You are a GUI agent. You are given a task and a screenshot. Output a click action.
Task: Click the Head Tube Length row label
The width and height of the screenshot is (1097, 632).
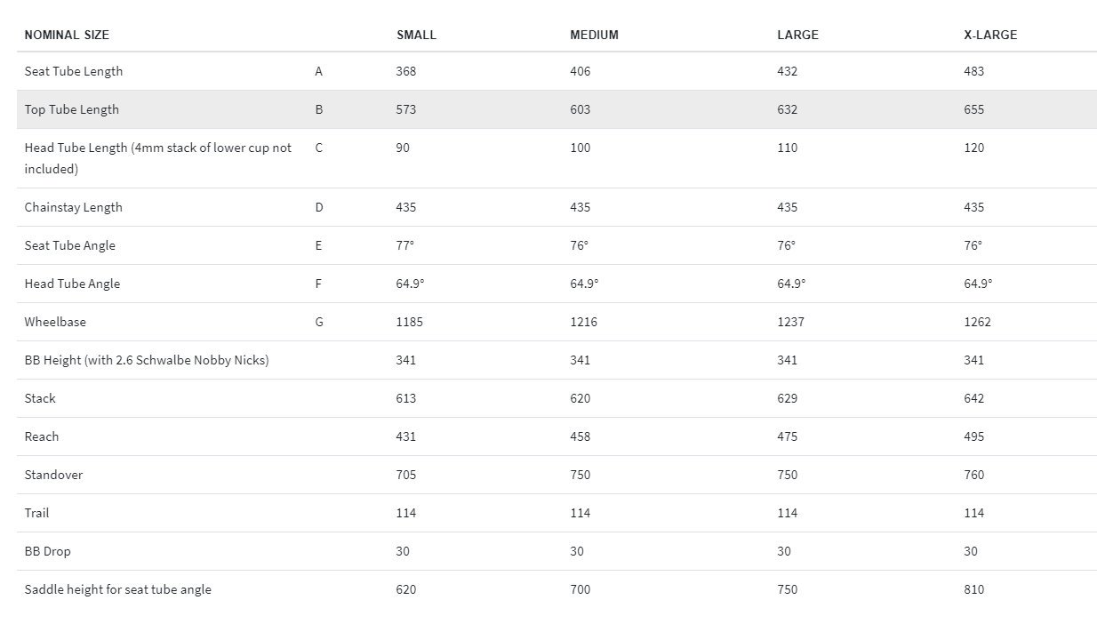tap(158, 158)
